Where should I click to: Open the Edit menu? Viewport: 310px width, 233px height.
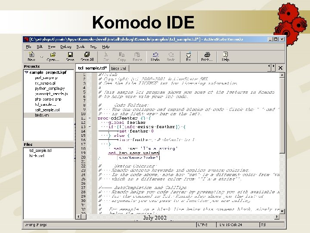click(40, 47)
